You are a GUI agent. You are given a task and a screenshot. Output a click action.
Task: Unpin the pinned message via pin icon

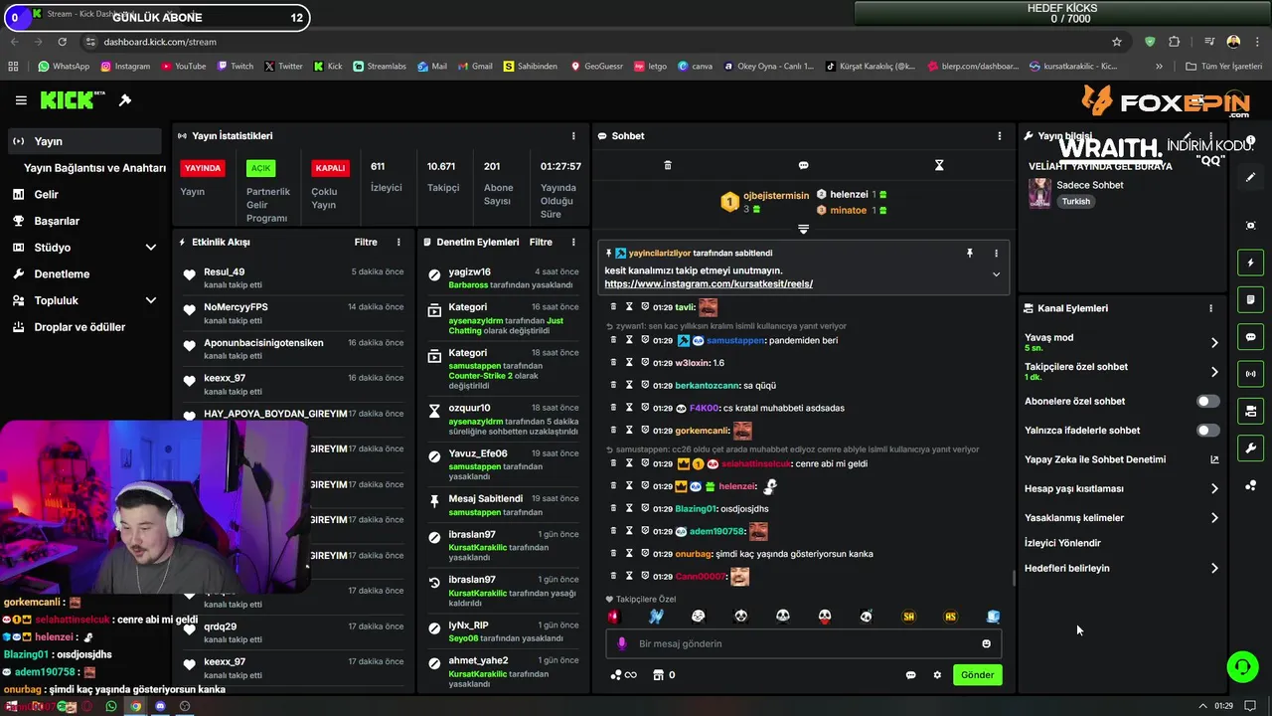coord(970,254)
